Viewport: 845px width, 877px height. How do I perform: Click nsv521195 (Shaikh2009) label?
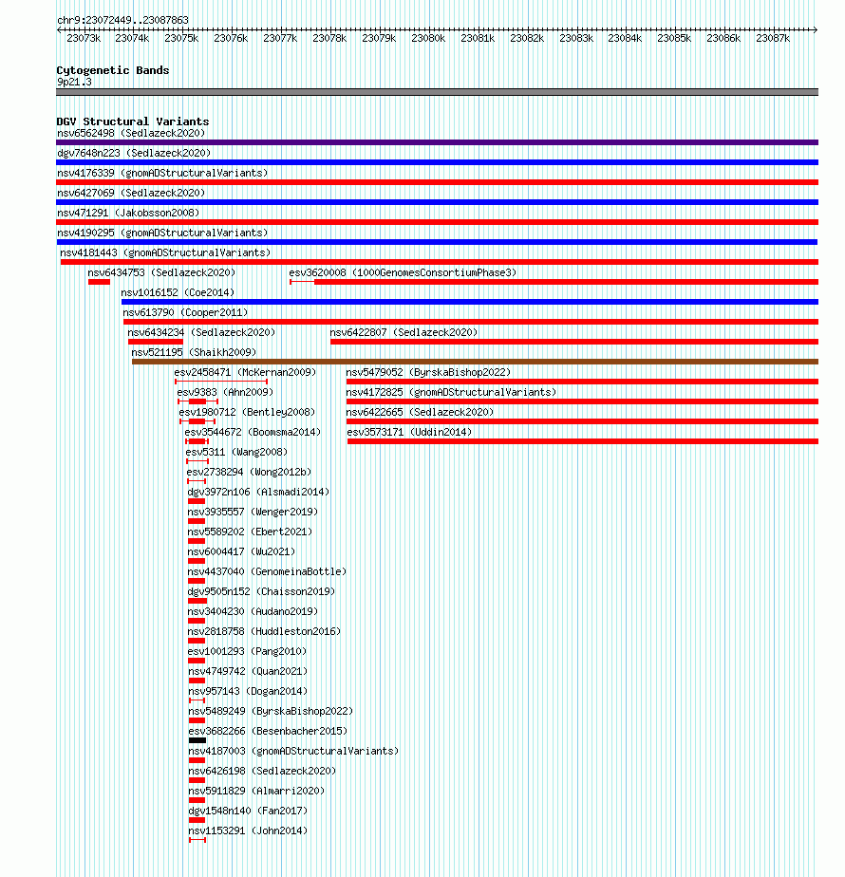click(x=194, y=352)
